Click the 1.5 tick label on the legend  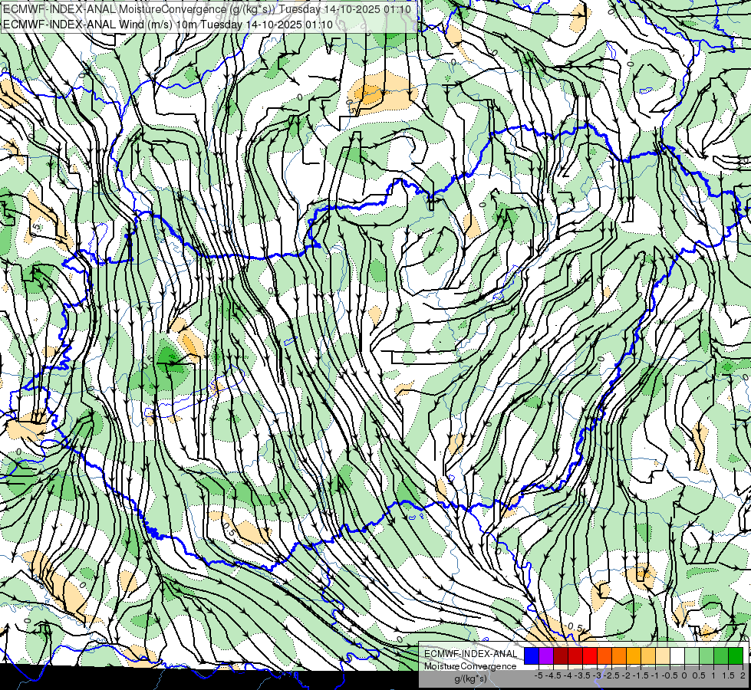coord(729,675)
